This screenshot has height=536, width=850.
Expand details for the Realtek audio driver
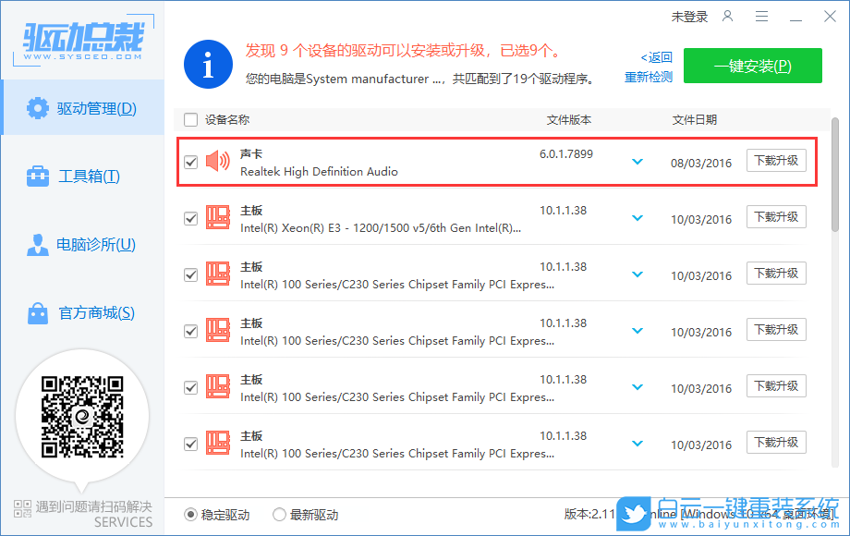(x=637, y=161)
